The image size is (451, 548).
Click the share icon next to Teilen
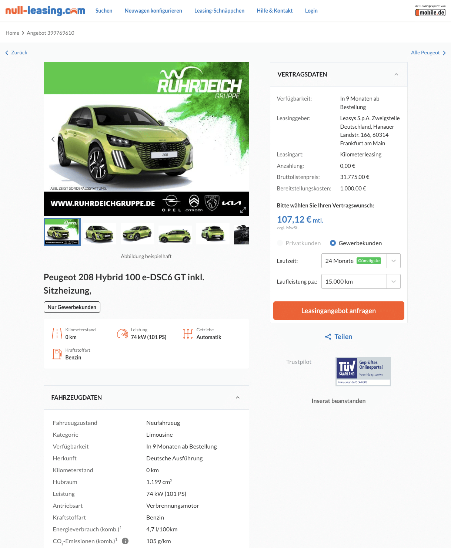(x=328, y=336)
